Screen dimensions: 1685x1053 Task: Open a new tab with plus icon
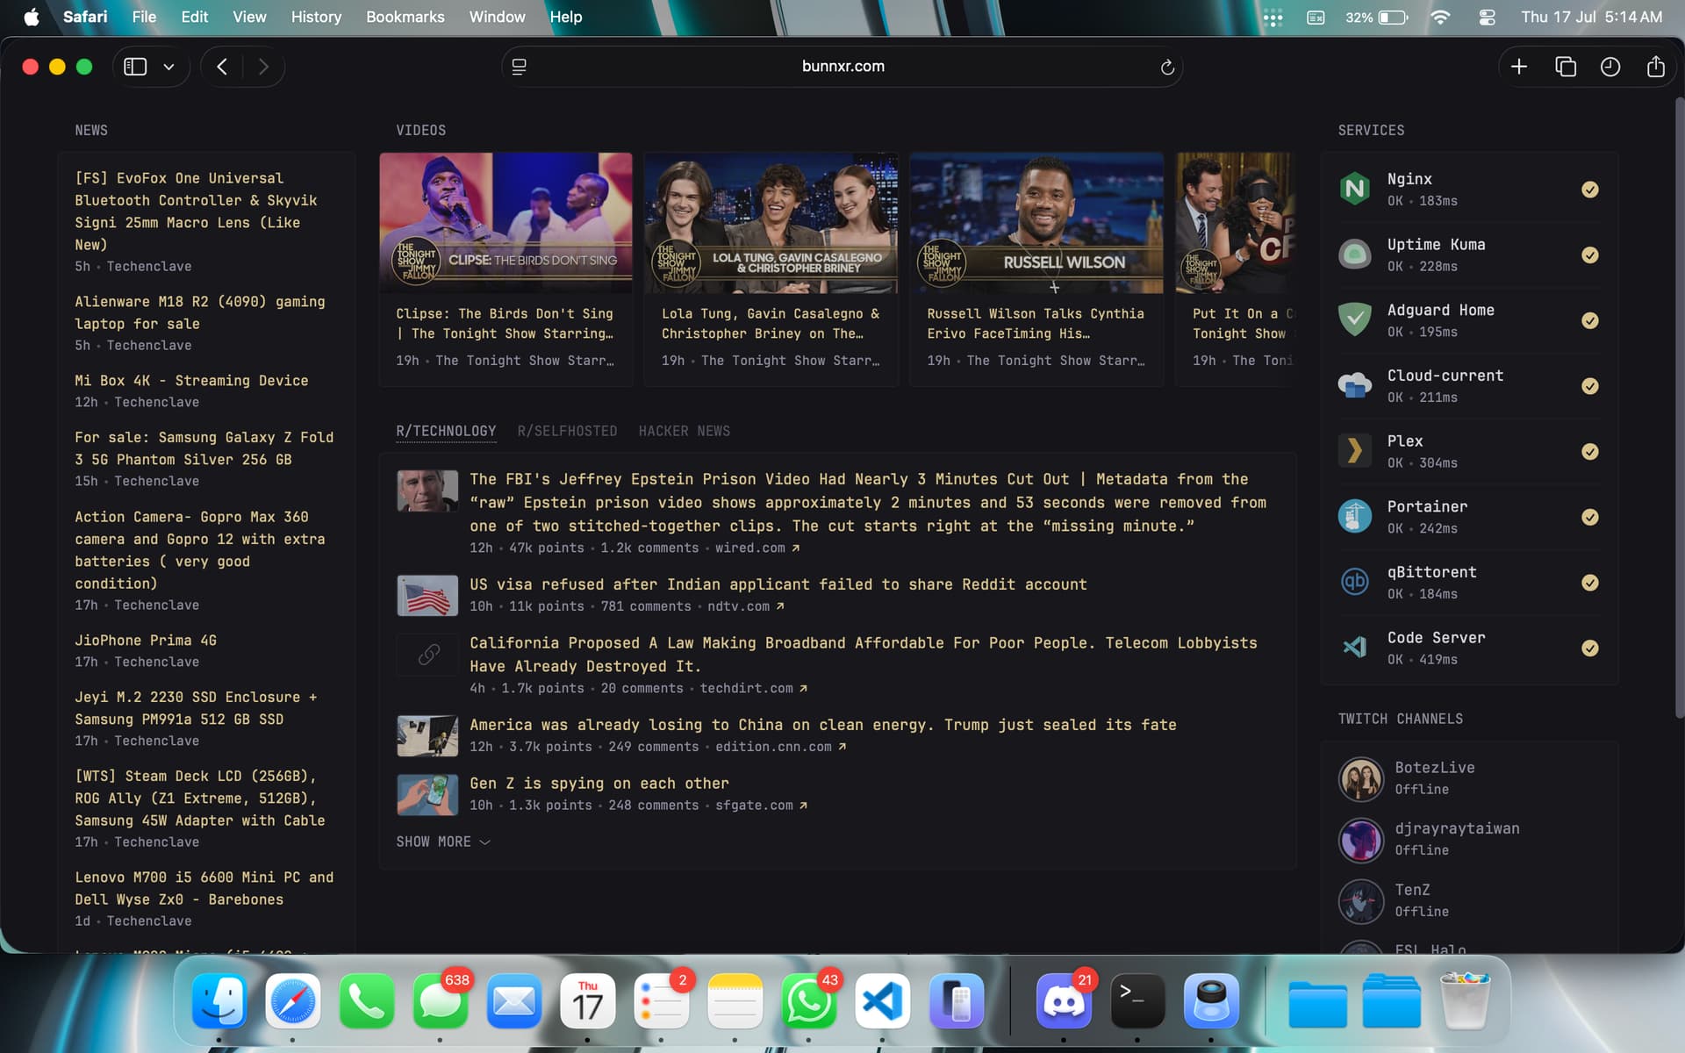pyautogui.click(x=1519, y=67)
